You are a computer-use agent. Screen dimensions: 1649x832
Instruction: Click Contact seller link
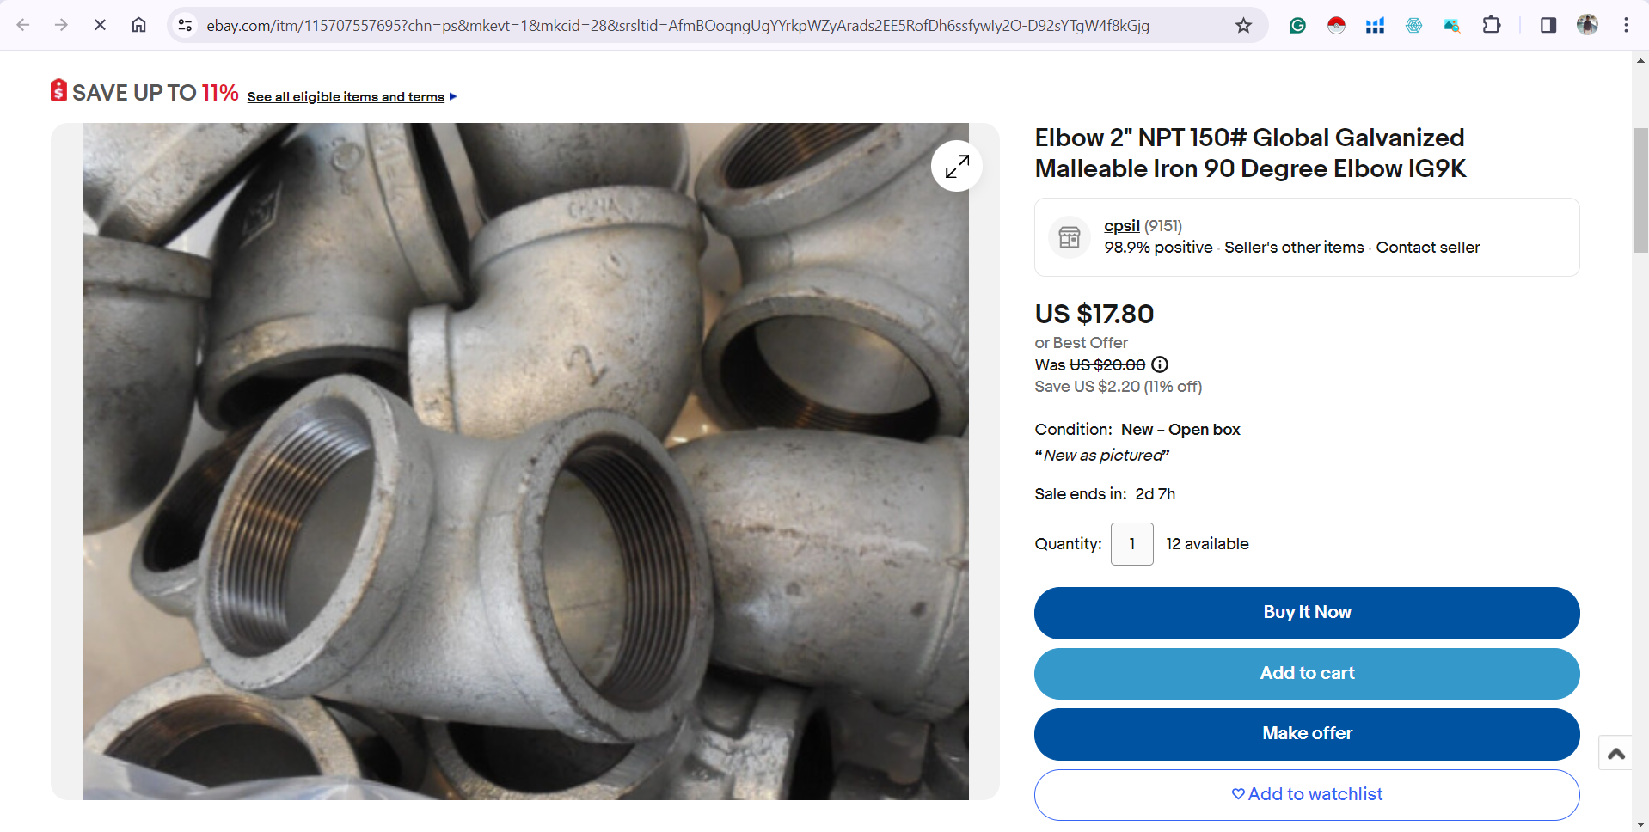1428,248
